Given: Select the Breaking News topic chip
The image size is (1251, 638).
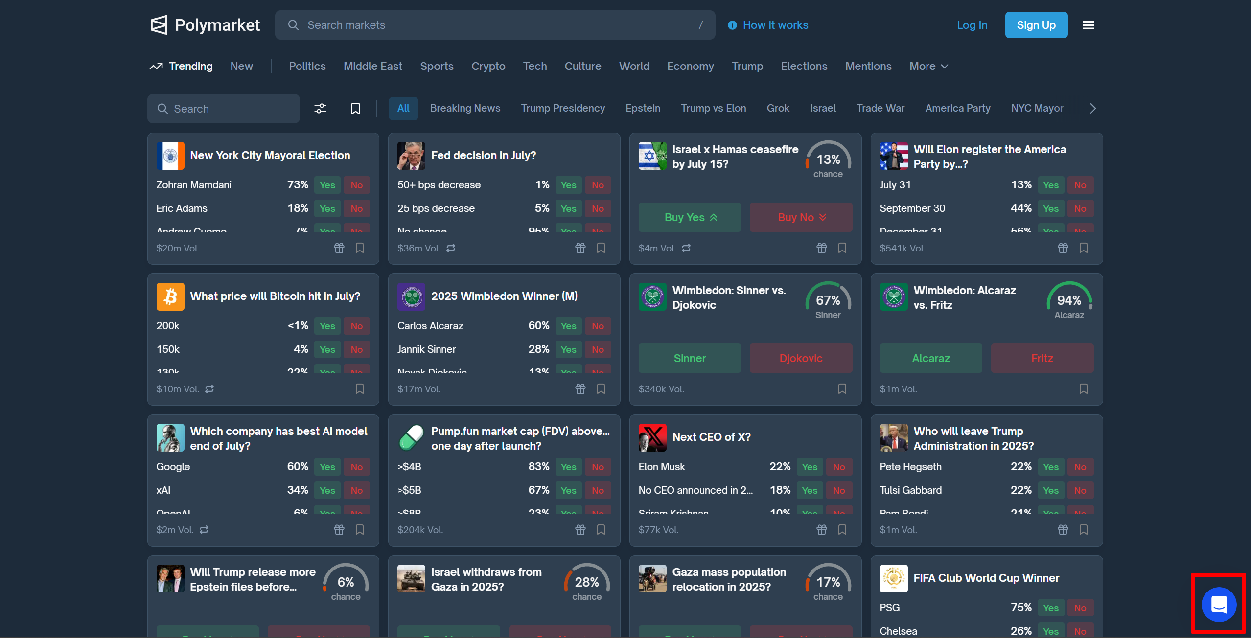Looking at the screenshot, I should [465, 108].
